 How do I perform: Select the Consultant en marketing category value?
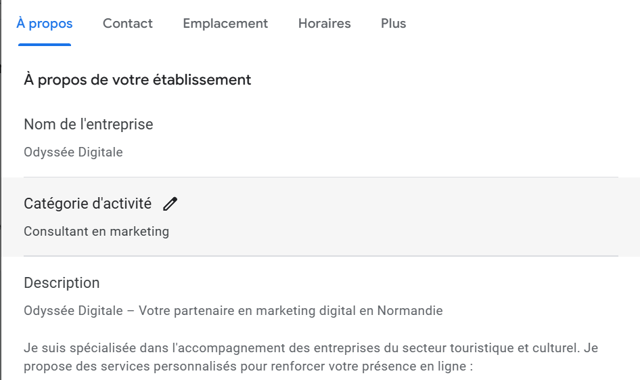tap(96, 232)
